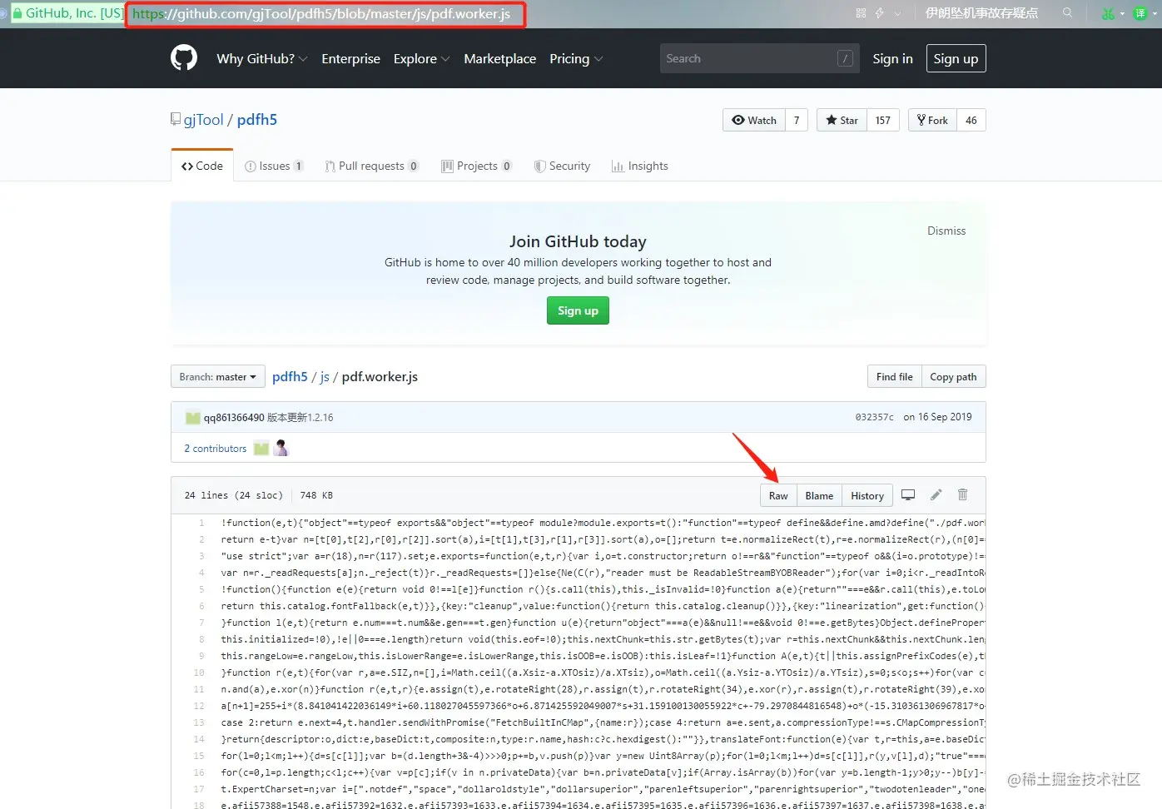Open commit message 版本更新1.2.16
The height and width of the screenshot is (809, 1162).
300,418
